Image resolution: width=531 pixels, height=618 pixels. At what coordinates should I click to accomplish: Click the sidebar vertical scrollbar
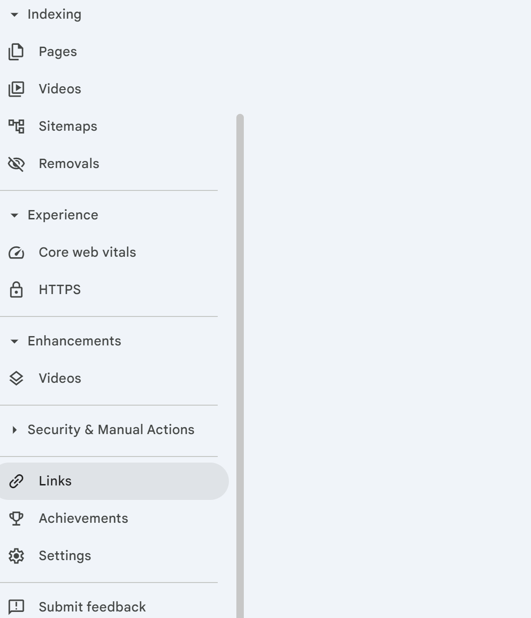[240, 364]
